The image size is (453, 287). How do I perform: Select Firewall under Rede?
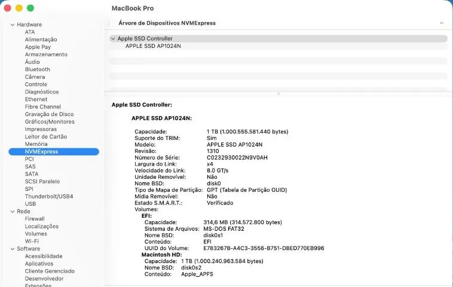pyautogui.click(x=35, y=219)
